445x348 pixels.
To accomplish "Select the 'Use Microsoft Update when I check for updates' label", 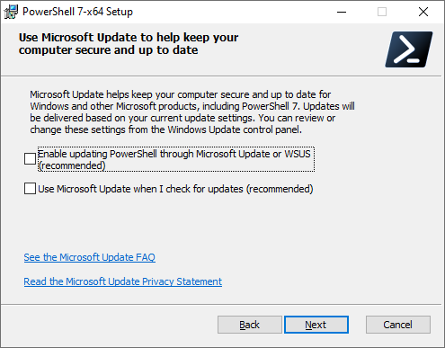I will point(175,189).
